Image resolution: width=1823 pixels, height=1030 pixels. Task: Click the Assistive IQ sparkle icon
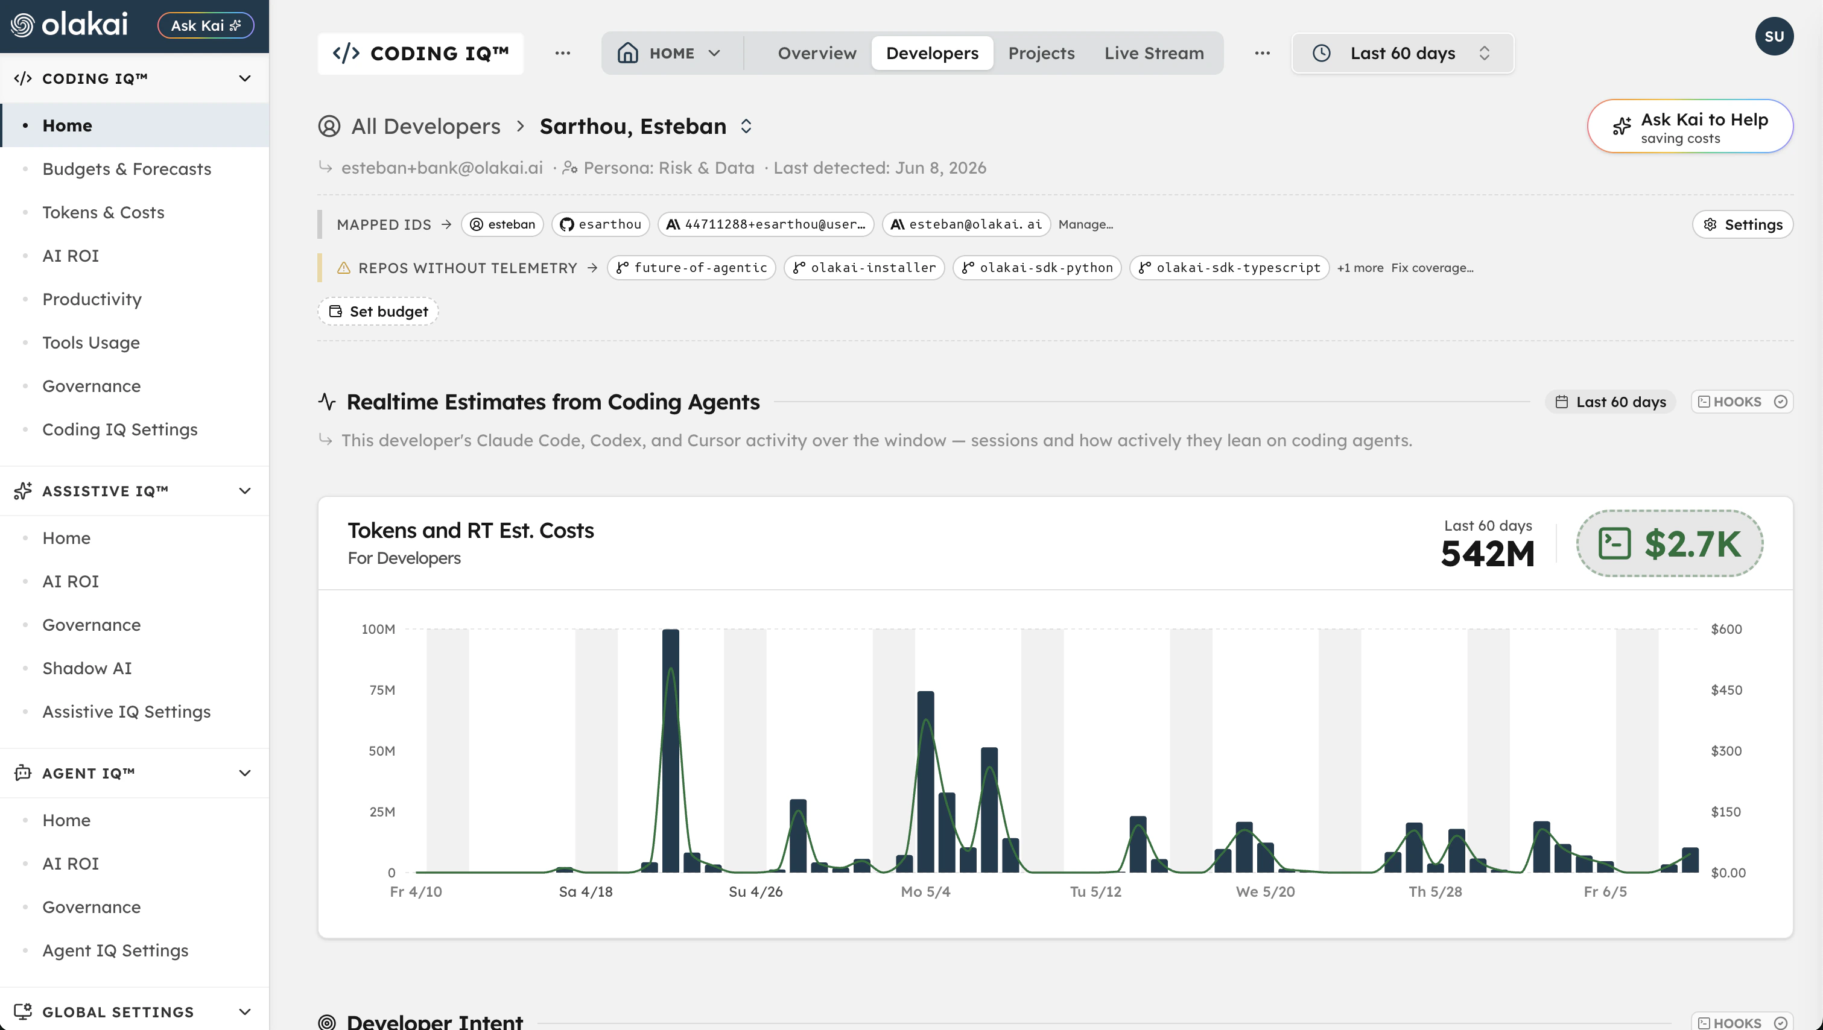[23, 491]
